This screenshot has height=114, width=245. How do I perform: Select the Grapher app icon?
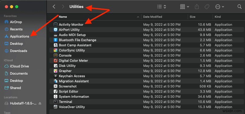[55, 71]
